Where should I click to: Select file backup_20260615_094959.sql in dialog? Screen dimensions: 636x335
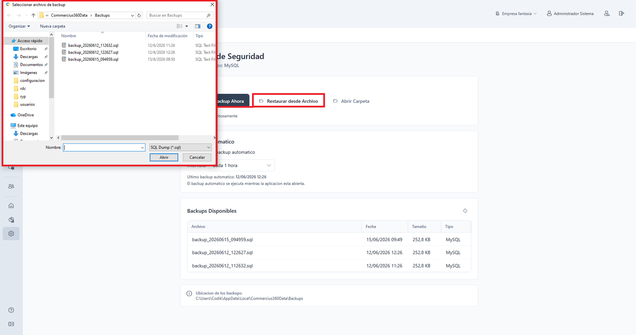click(93, 59)
